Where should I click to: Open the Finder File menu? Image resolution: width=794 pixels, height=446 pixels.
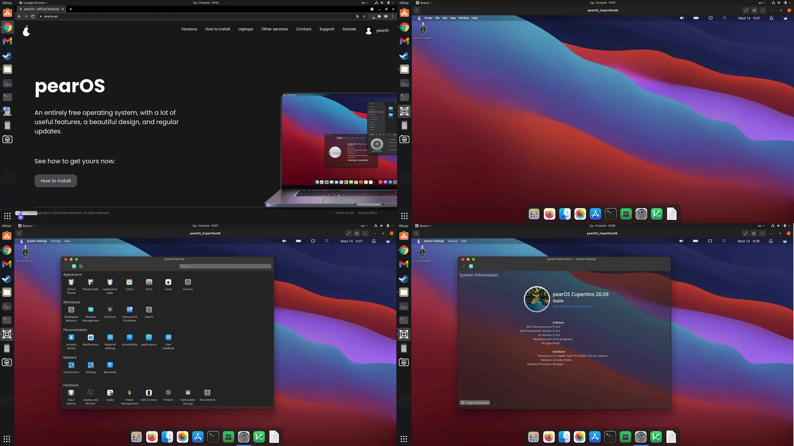click(437, 18)
